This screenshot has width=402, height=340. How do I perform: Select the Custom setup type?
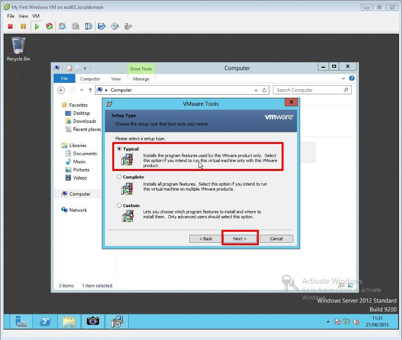click(x=119, y=205)
